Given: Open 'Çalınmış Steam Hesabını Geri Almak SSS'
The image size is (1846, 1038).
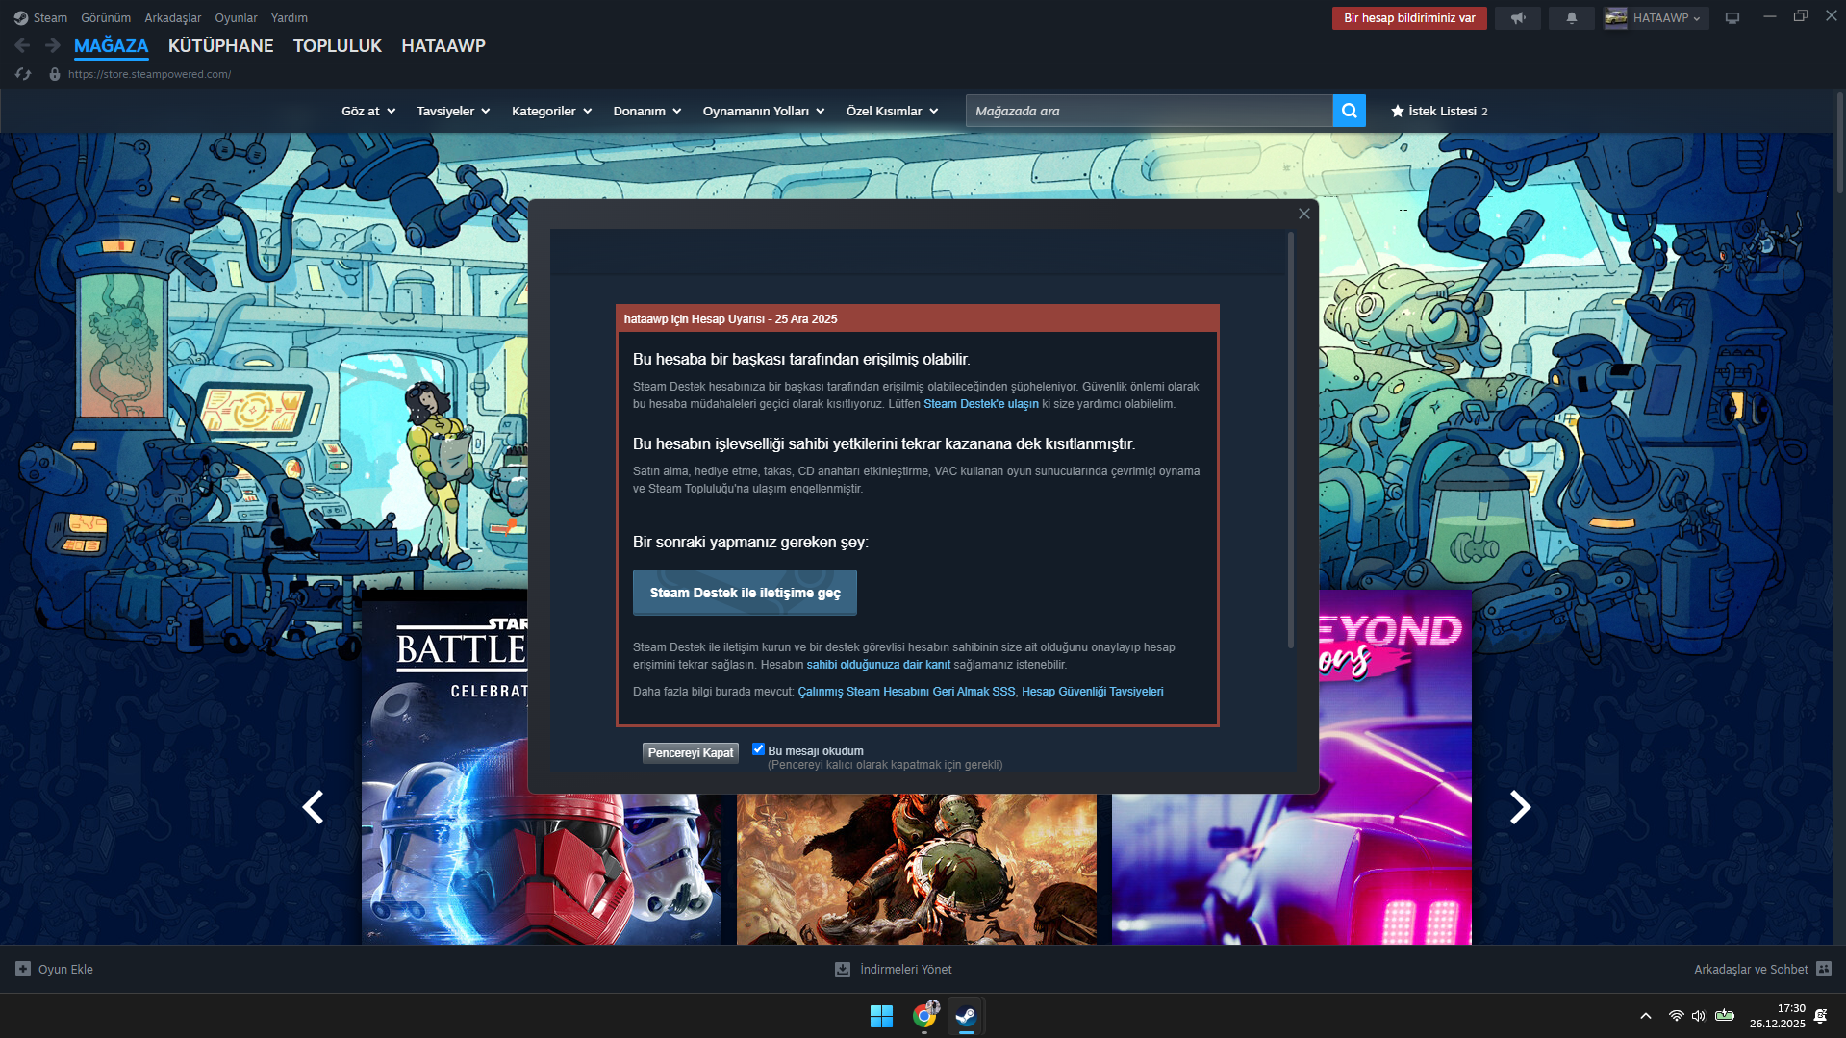Looking at the screenshot, I should [906, 692].
